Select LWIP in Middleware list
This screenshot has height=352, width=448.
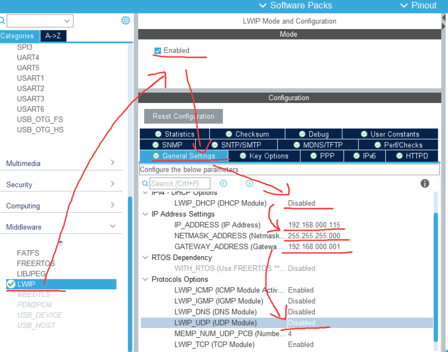coord(61,284)
